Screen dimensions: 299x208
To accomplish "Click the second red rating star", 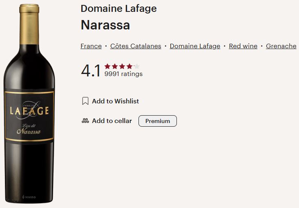I will tap(115, 67).
